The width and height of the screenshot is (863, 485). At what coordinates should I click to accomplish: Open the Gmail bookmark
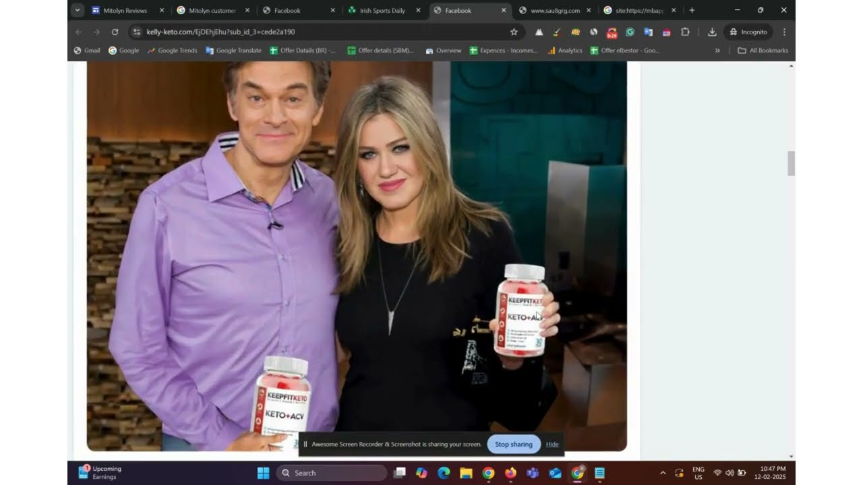87,51
